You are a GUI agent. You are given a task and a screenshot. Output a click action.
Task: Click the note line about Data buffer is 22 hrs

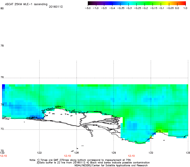coord(93,163)
